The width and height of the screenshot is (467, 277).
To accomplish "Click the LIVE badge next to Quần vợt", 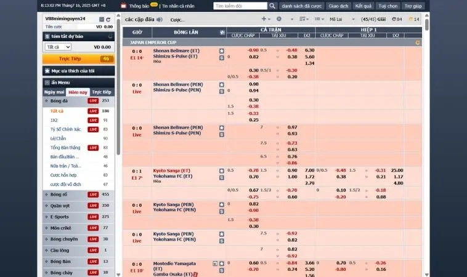I will [93, 206].
